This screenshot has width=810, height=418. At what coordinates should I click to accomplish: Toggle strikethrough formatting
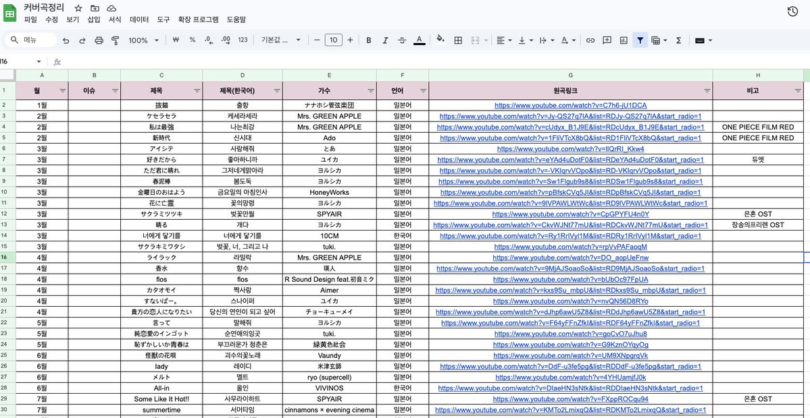click(402, 40)
